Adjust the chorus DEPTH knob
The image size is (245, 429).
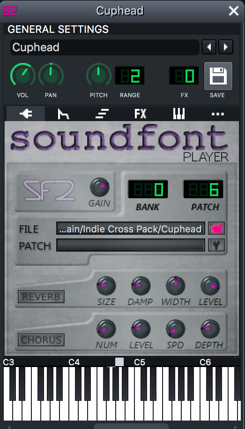[210, 329]
